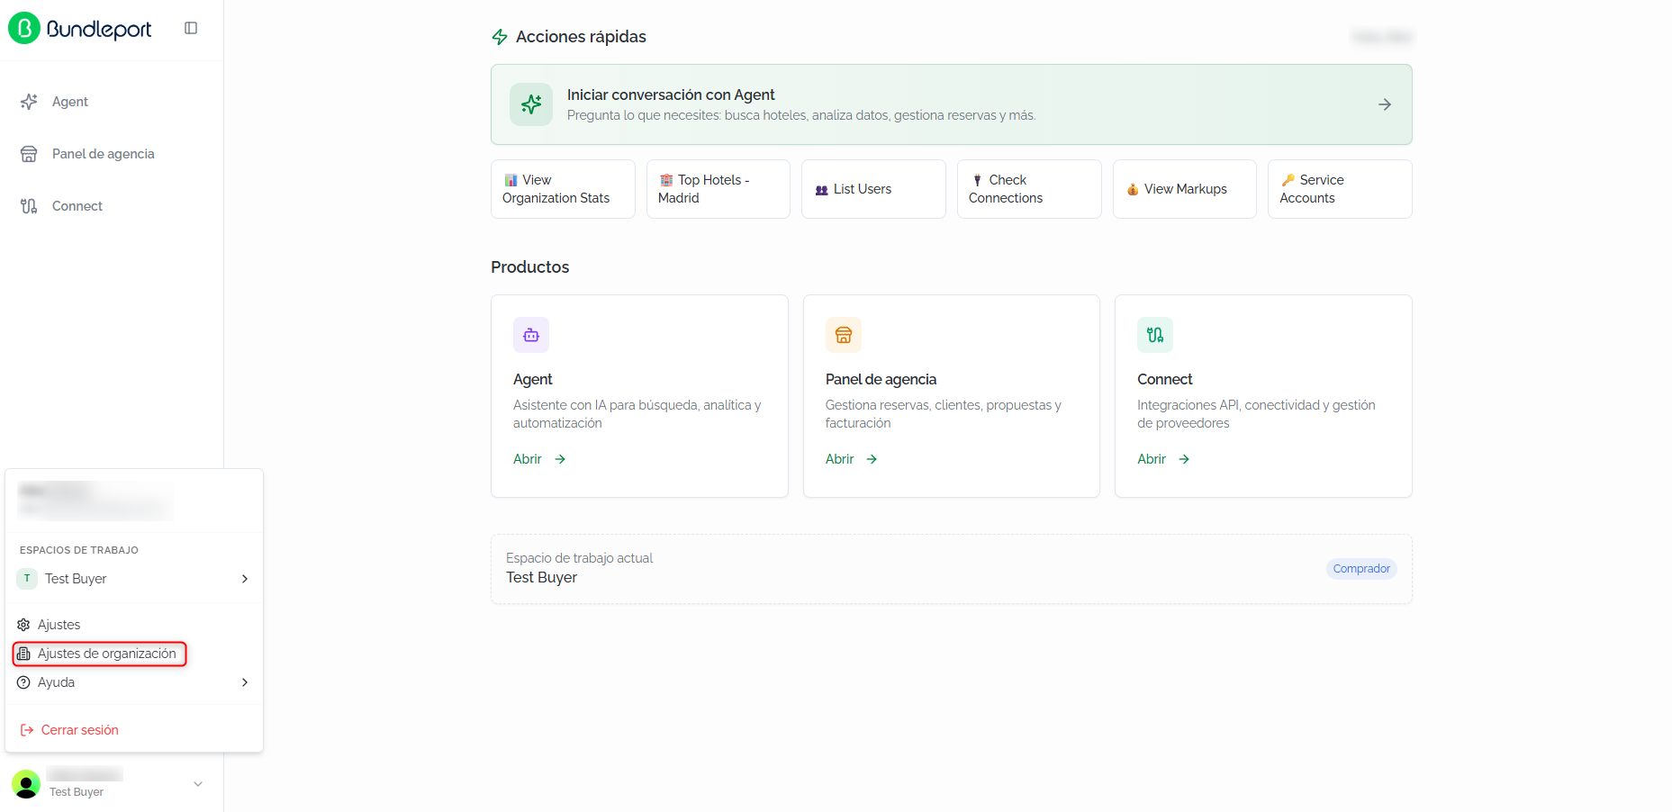Click the Espacio de trabajo actual label
The image size is (1672, 812).
[579, 558]
